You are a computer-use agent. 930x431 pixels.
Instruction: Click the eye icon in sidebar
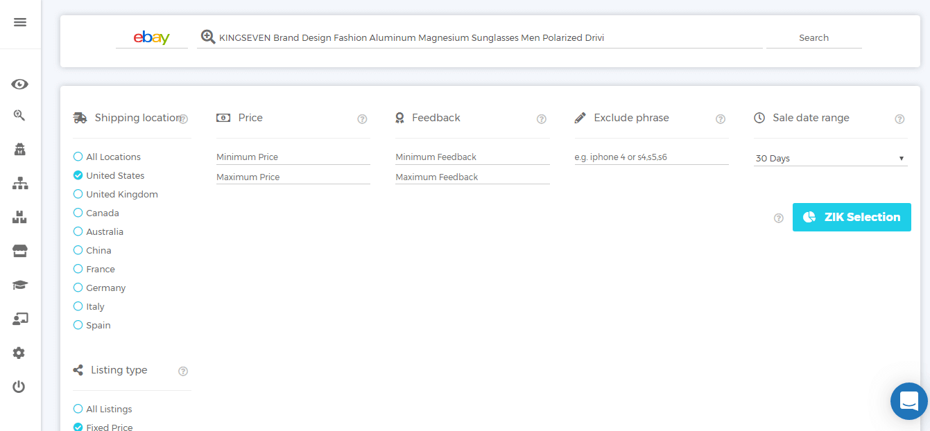(19, 85)
